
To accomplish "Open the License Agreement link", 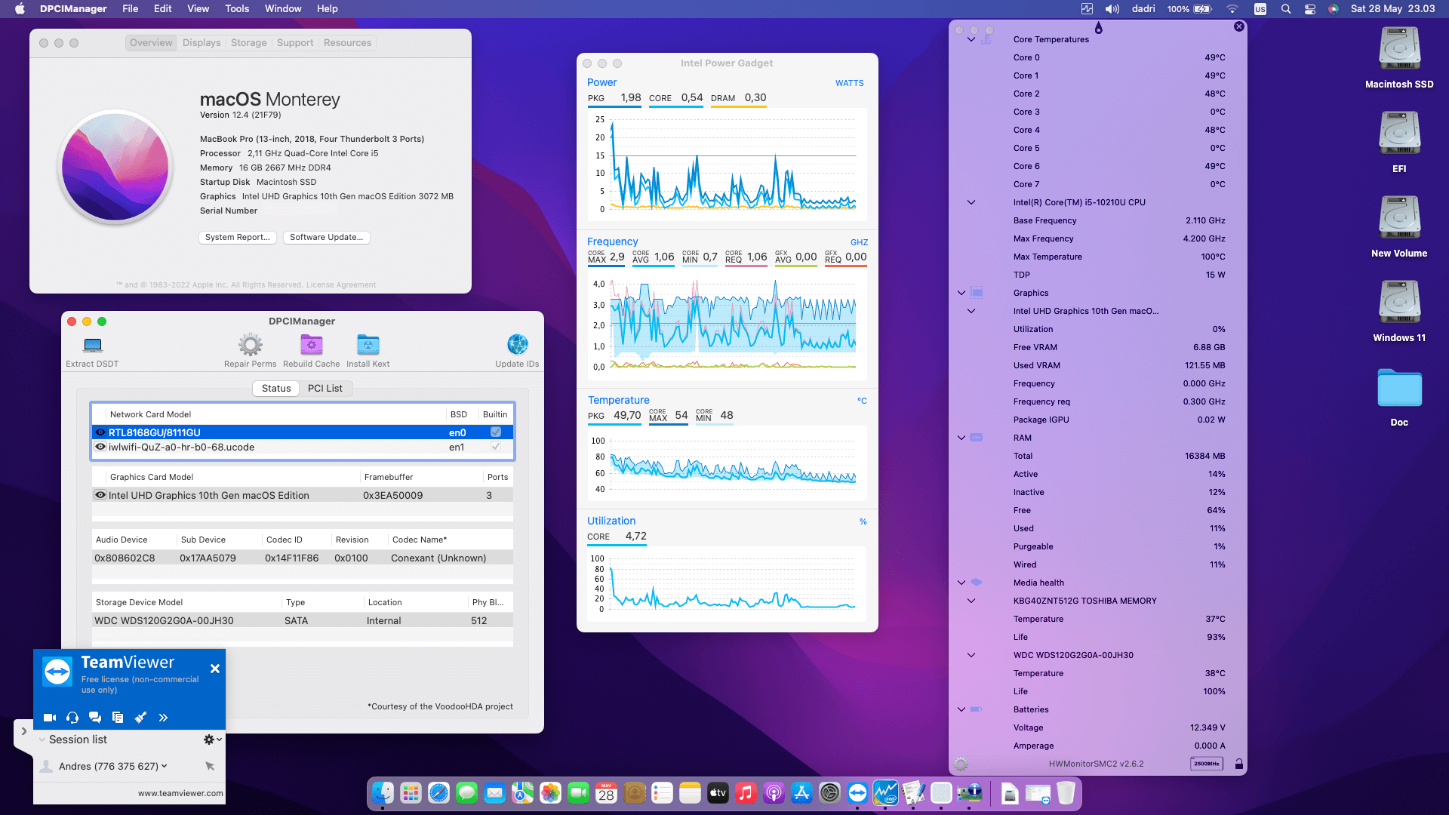I will [341, 285].
